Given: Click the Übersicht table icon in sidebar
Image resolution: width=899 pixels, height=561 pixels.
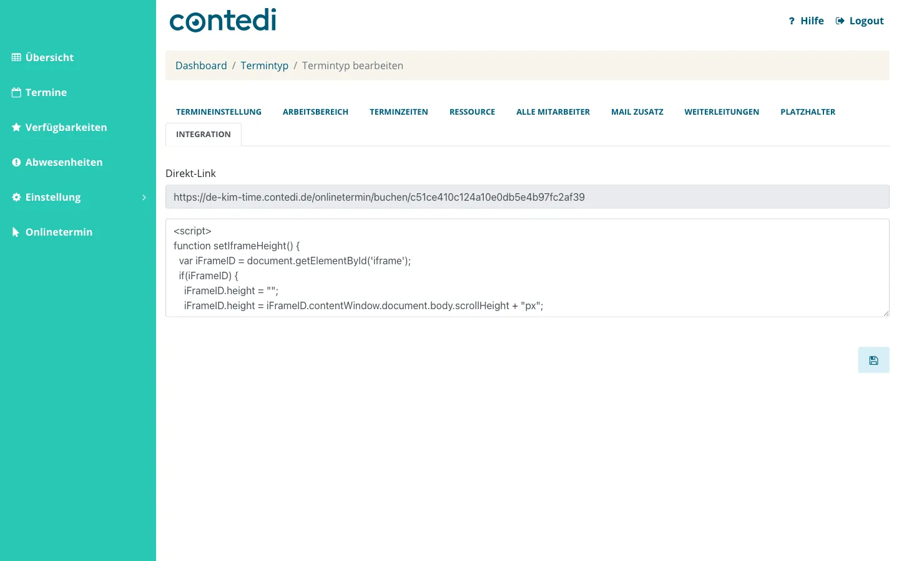Looking at the screenshot, I should [16, 57].
